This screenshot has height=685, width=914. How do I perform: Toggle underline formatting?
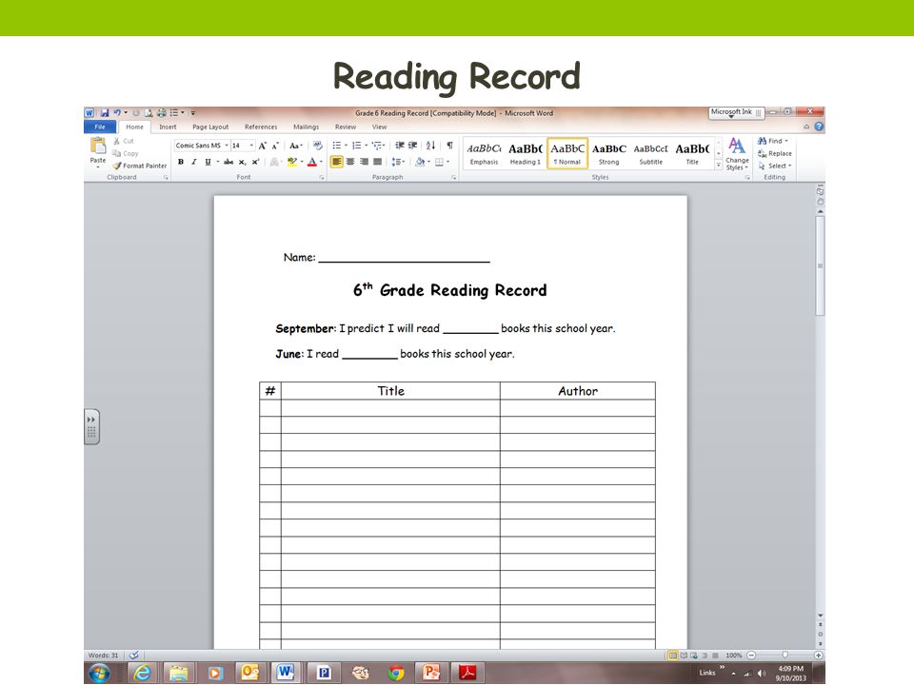coord(208,162)
